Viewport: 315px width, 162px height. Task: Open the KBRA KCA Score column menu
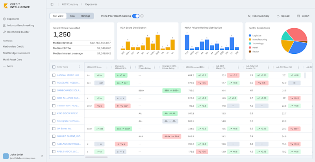tap(107, 67)
